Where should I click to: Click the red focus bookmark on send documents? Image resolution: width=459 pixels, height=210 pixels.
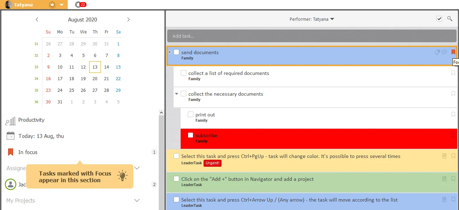tap(453, 52)
